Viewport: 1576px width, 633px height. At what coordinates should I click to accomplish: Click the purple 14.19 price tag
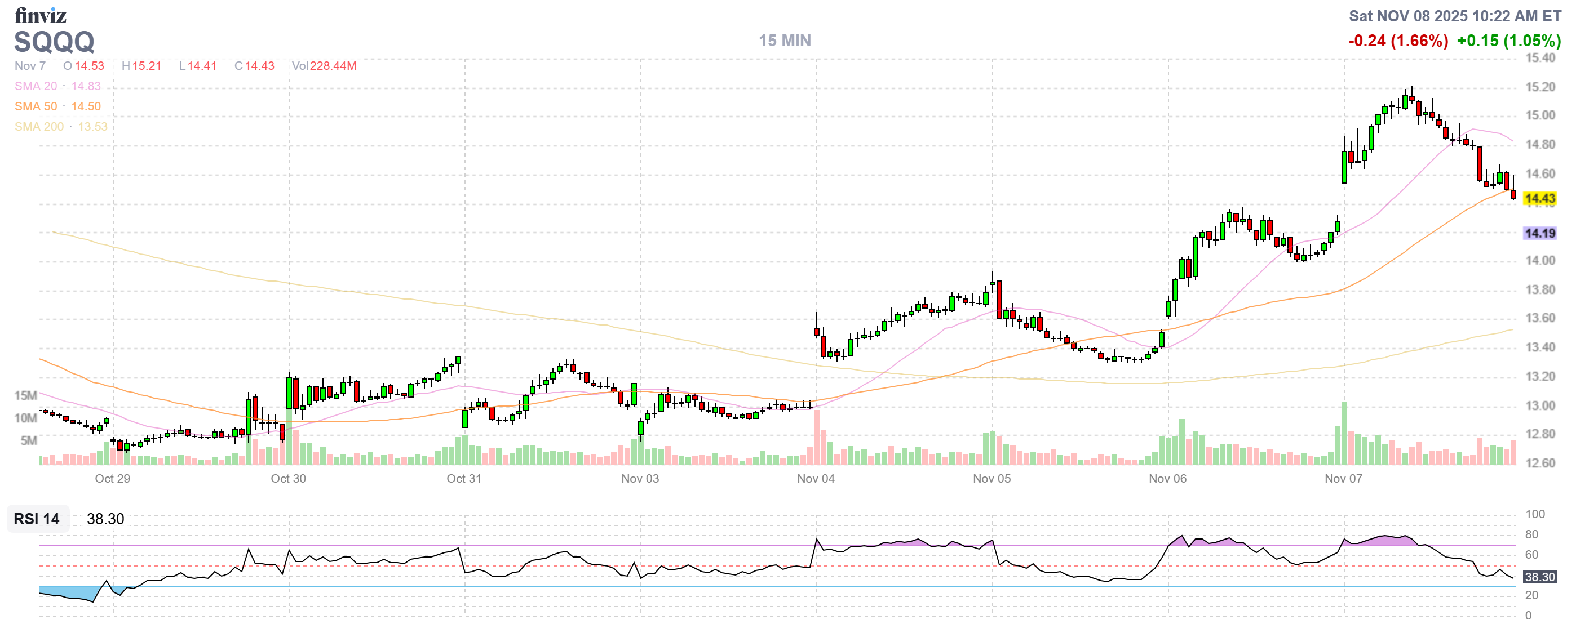point(1539,233)
